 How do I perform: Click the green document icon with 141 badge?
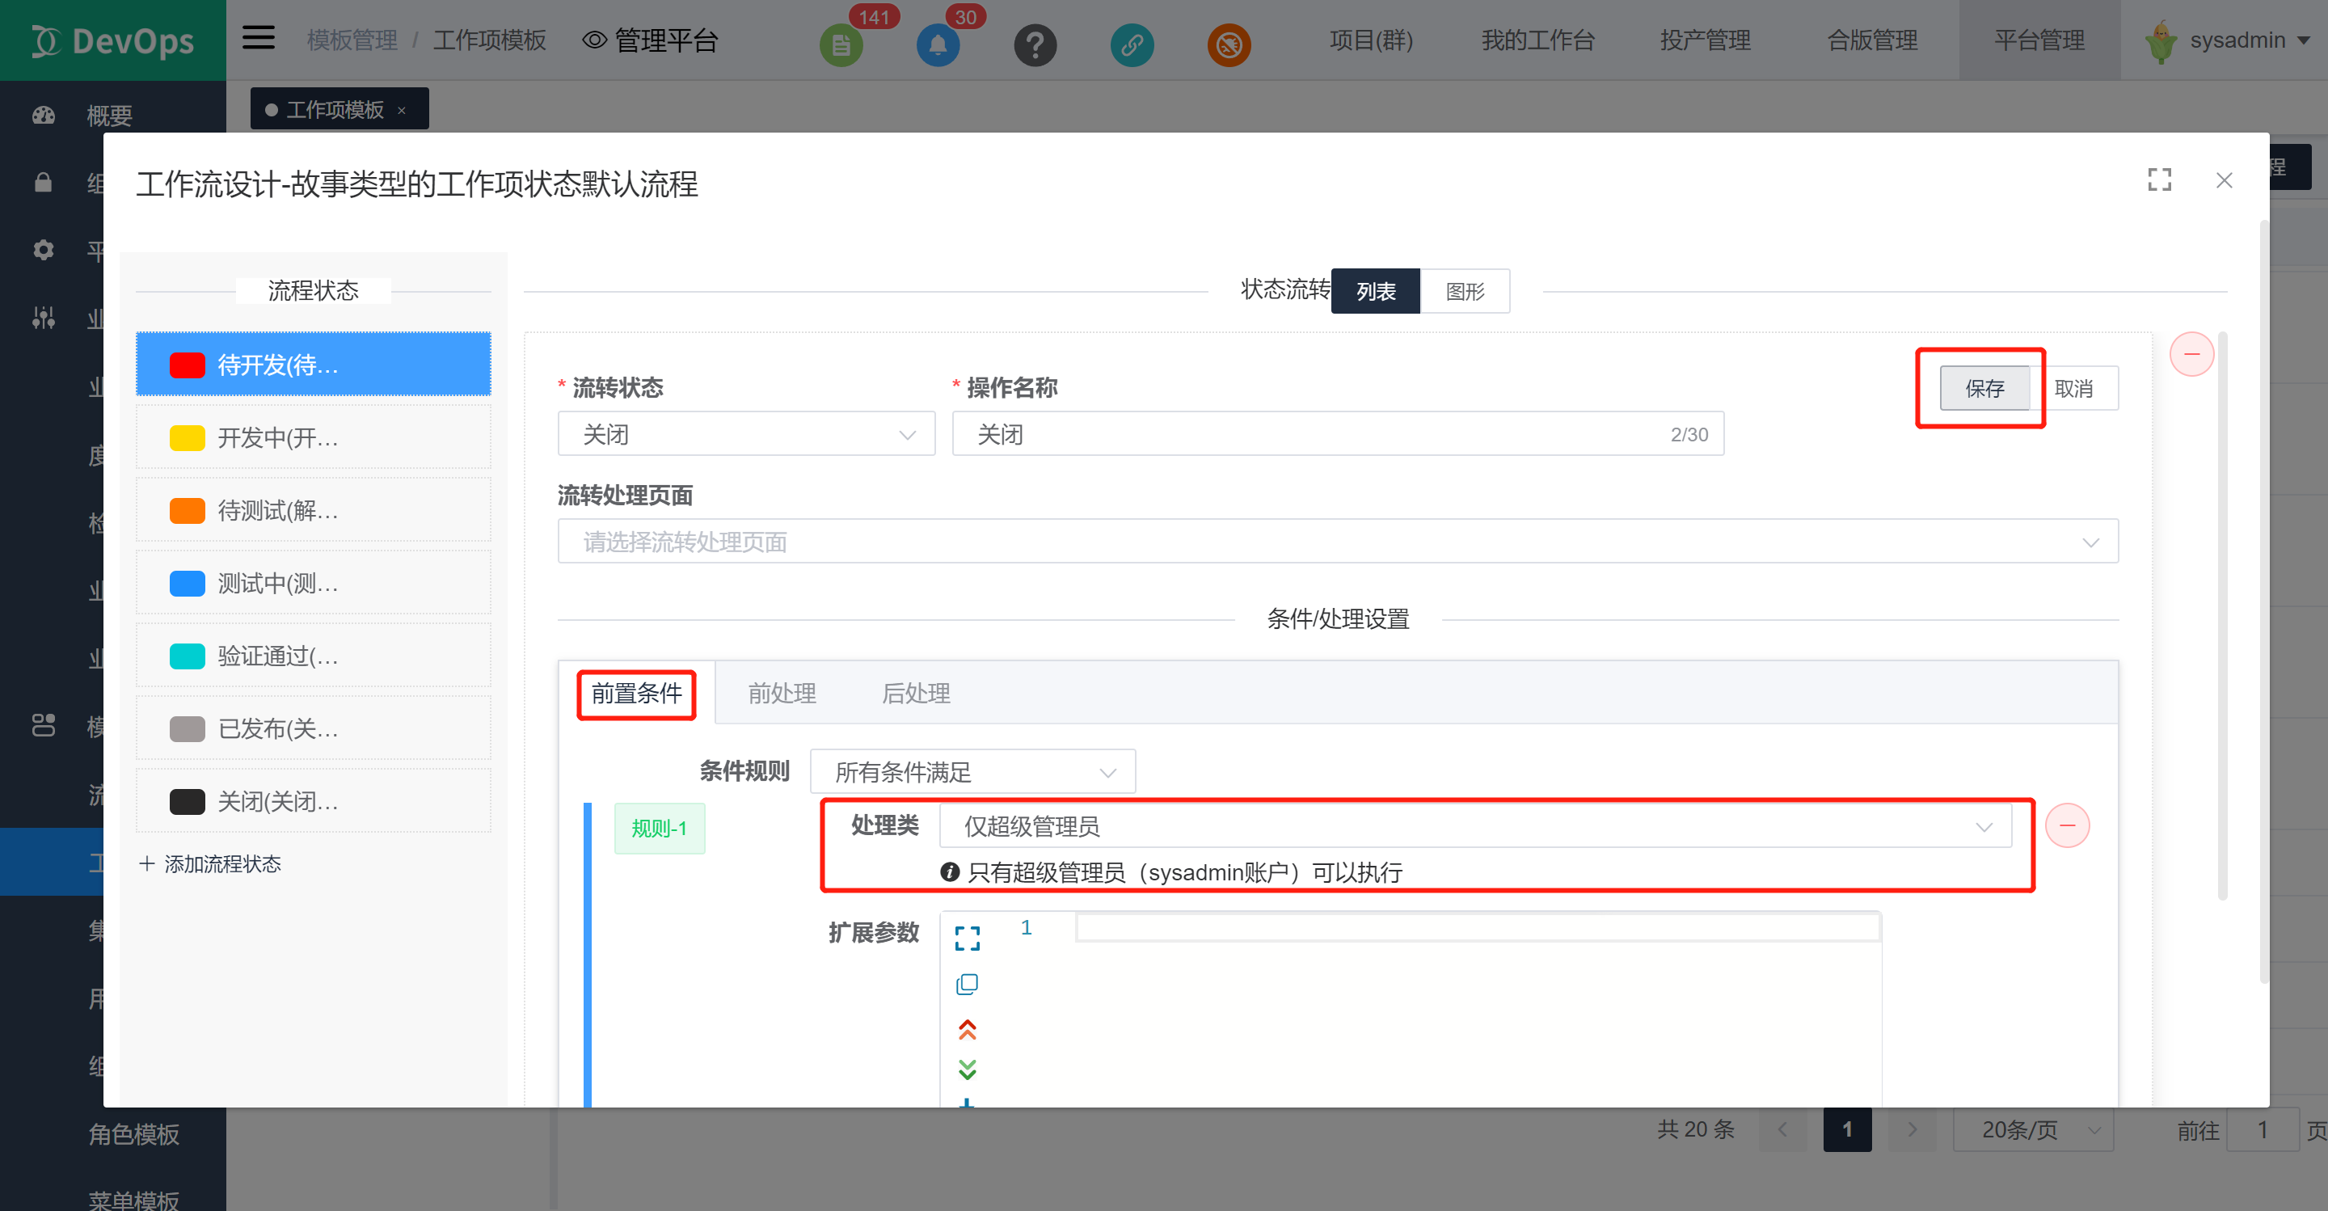click(841, 45)
